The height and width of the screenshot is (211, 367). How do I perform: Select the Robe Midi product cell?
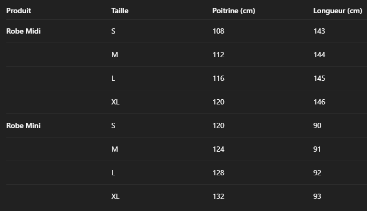point(24,31)
